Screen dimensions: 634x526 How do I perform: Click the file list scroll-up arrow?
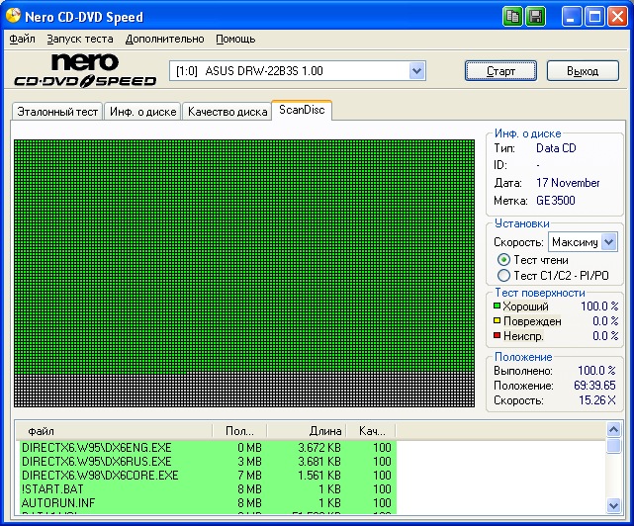pos(613,429)
